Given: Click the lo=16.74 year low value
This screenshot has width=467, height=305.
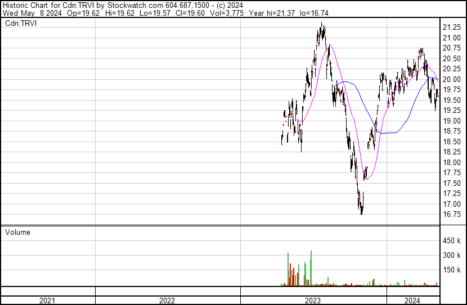Looking at the screenshot, I should pos(314,13).
